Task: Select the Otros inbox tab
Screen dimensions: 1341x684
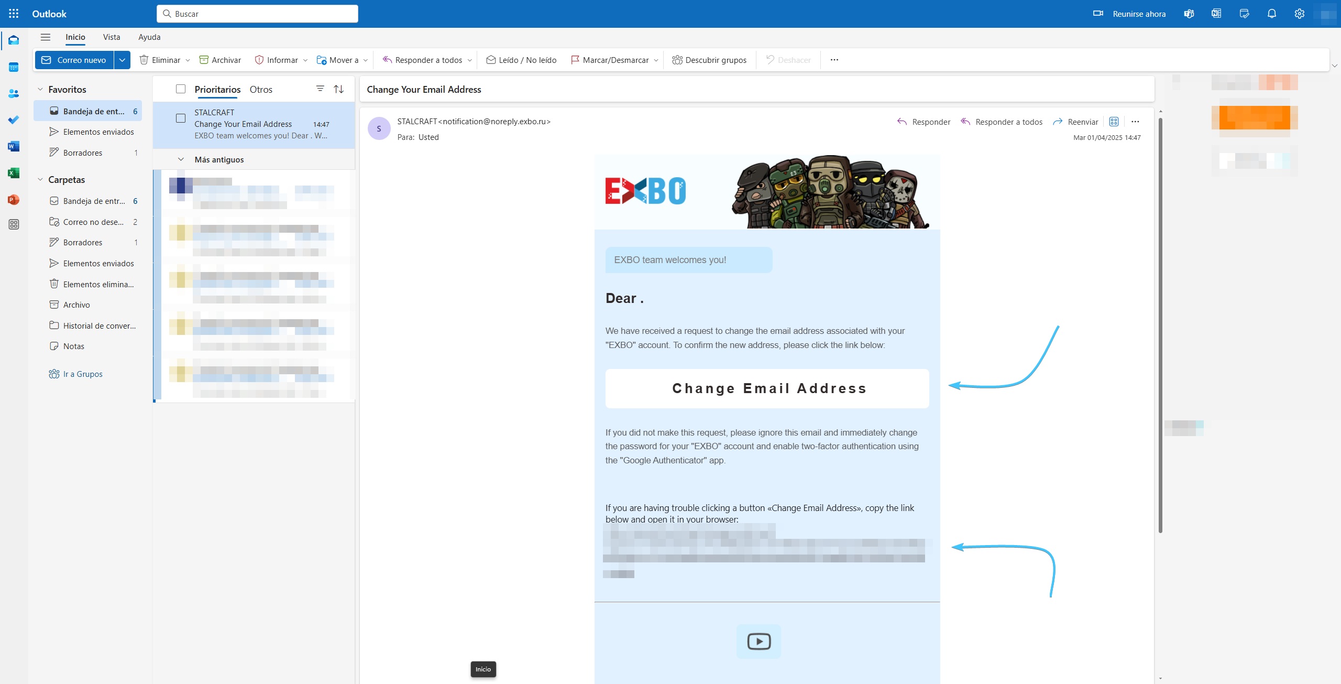Action: pos(261,90)
